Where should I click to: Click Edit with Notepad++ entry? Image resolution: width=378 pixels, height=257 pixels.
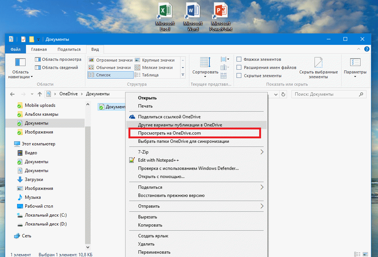(x=159, y=160)
